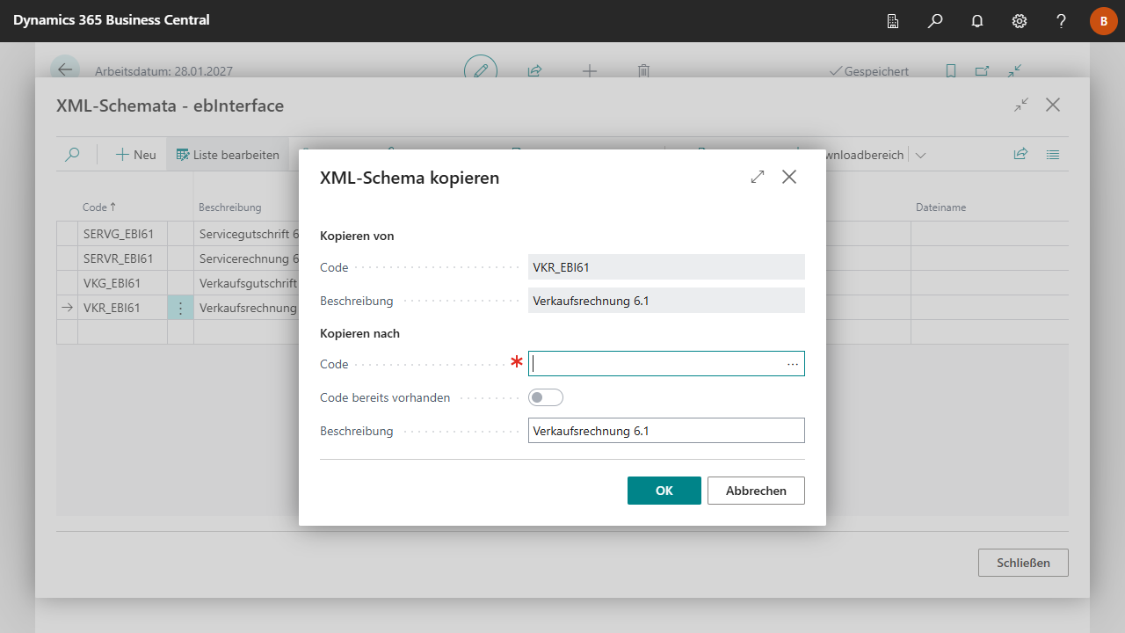Screen dimensions: 1125x633
Task: Click the help question mark icon
Action: pyautogui.click(x=1062, y=21)
